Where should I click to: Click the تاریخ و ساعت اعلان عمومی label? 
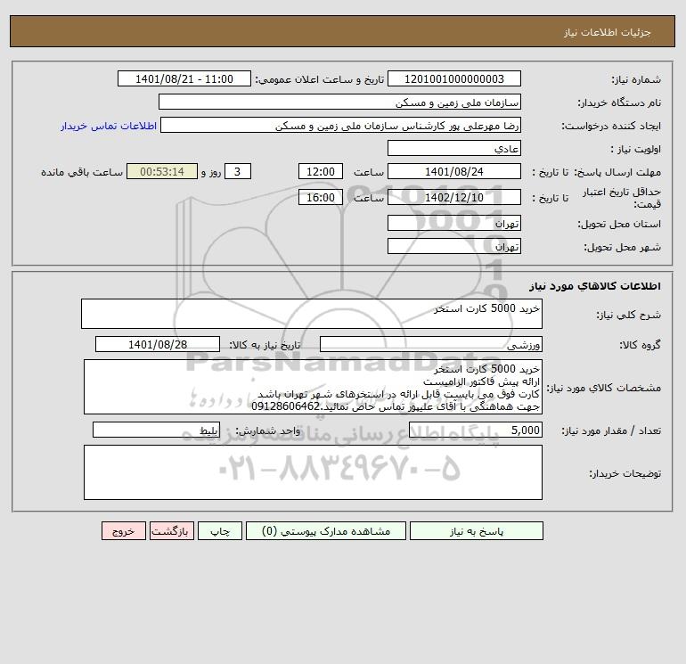coord(320,79)
